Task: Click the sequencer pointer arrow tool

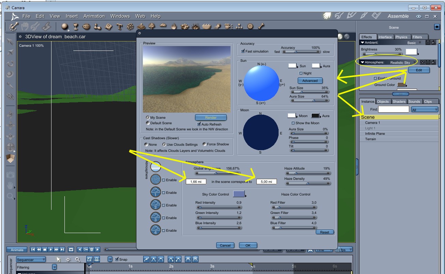Action: (x=59, y=259)
